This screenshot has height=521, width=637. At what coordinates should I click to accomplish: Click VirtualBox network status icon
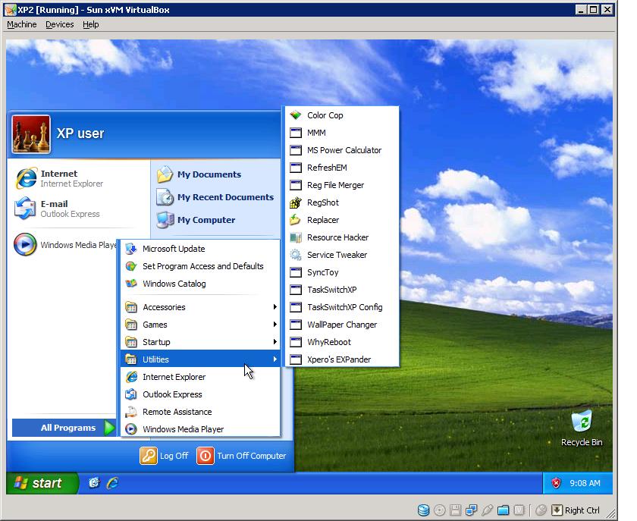pyautogui.click(x=471, y=510)
